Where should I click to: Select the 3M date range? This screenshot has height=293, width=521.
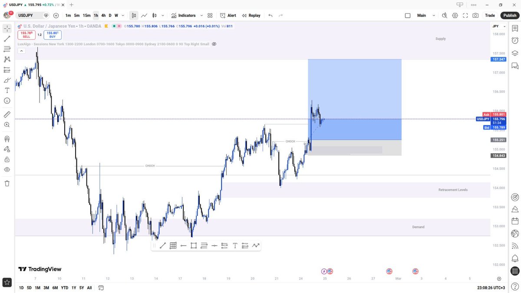pos(46,288)
